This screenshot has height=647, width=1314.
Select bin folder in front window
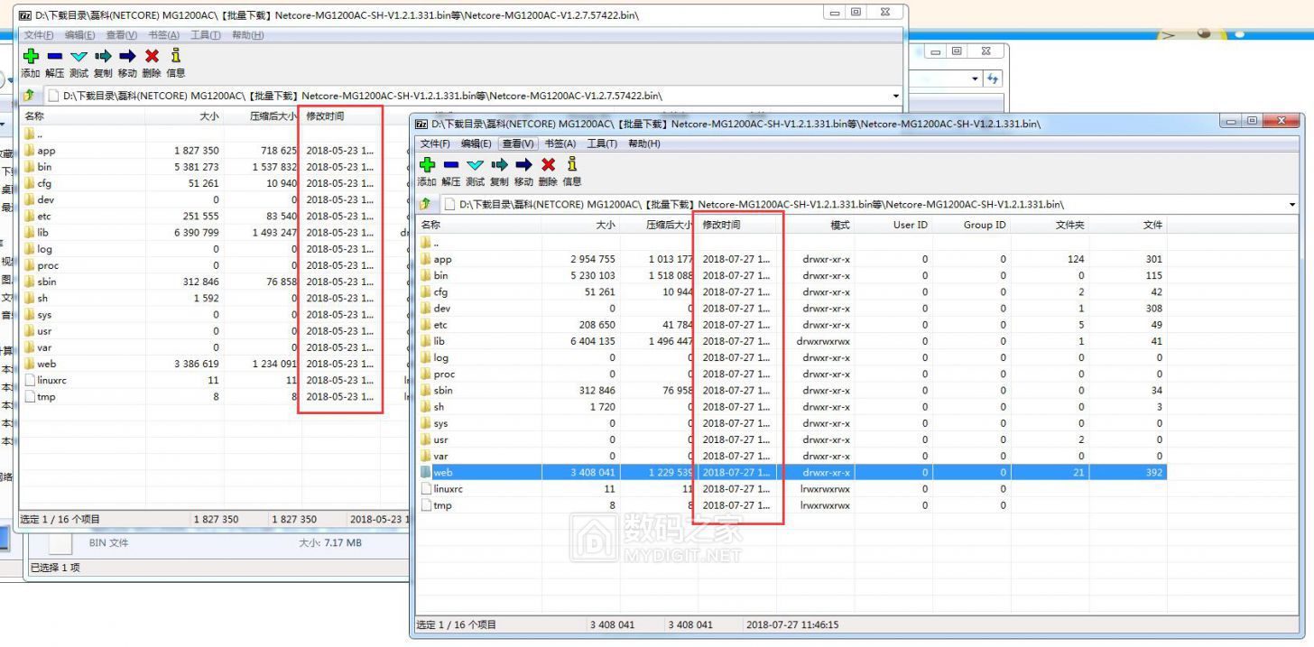[440, 275]
